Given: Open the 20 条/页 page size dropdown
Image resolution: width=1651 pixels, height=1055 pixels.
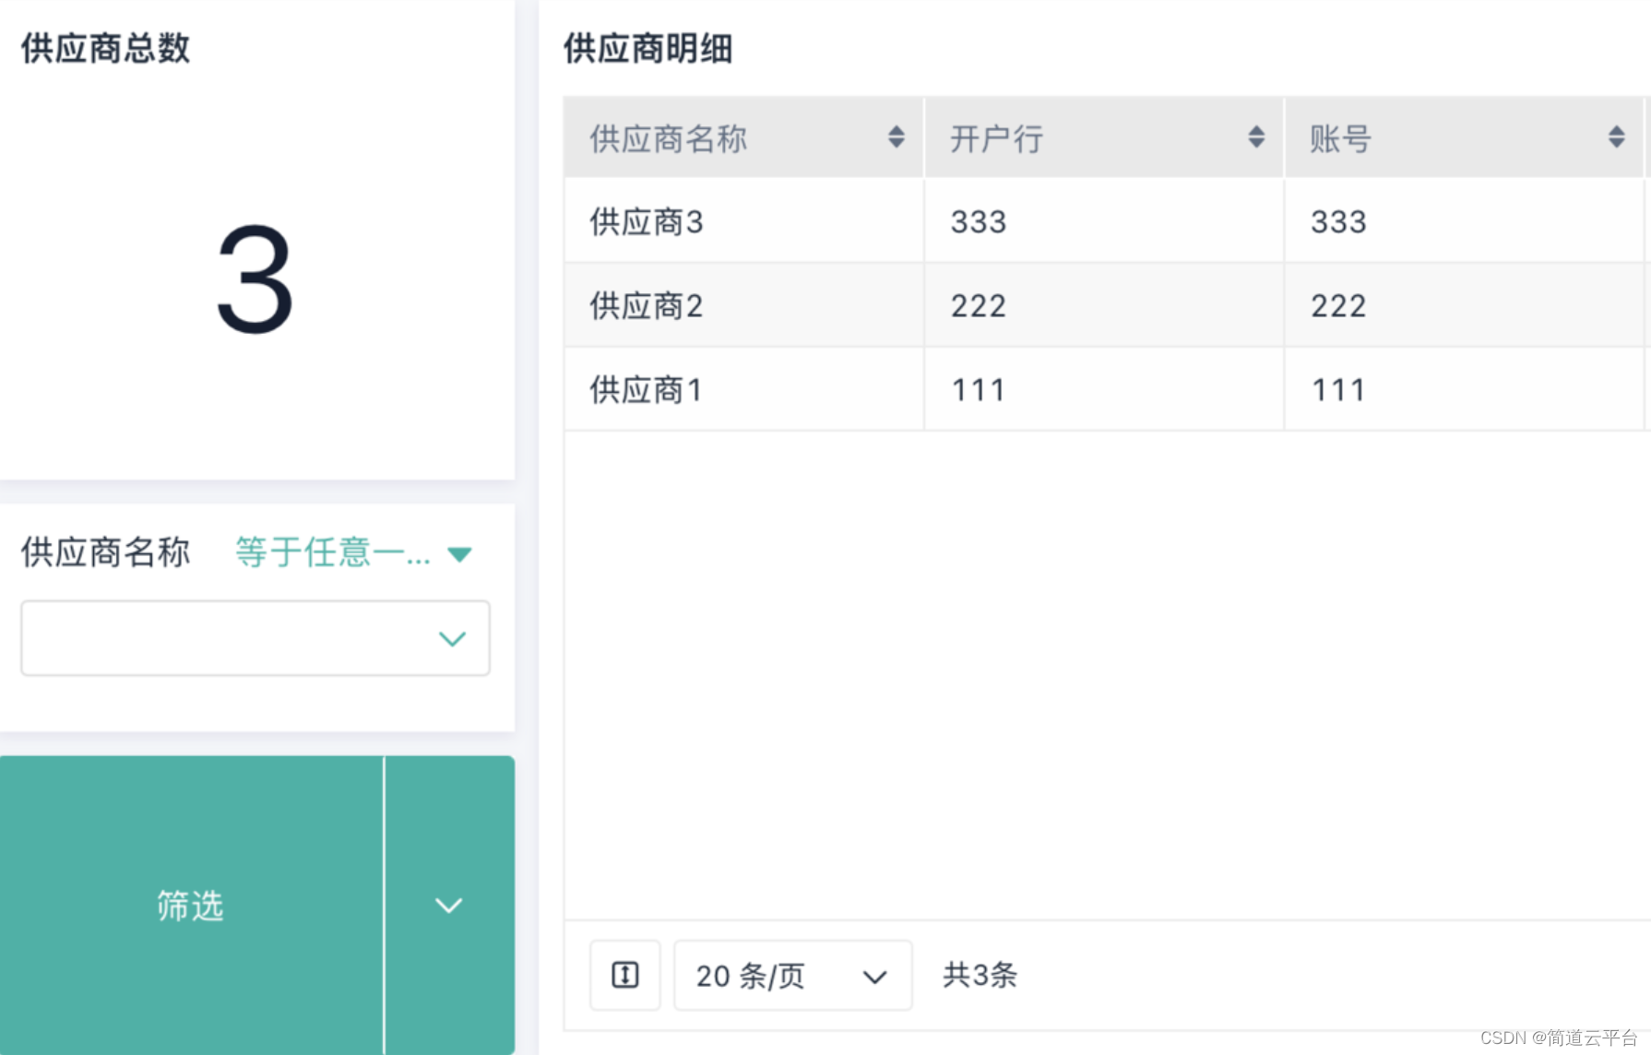Looking at the screenshot, I should pyautogui.click(x=792, y=975).
